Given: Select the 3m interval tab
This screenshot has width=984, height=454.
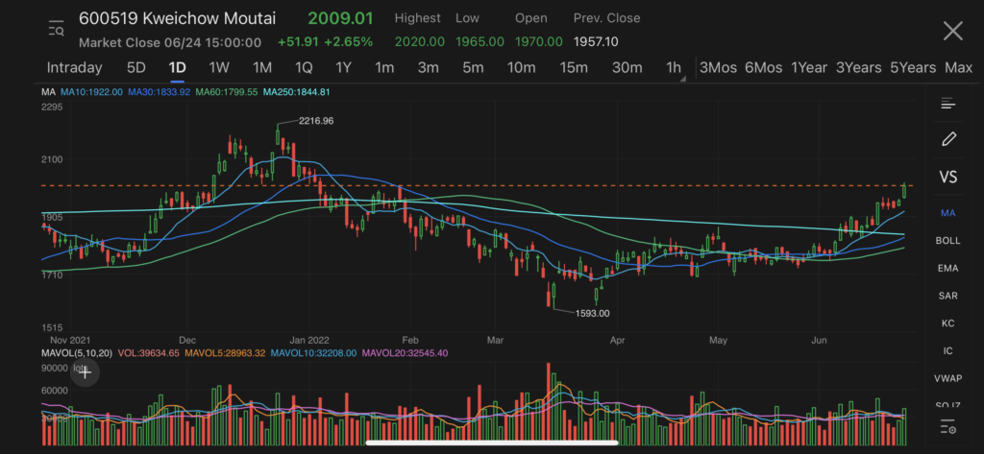Looking at the screenshot, I should pos(428,68).
